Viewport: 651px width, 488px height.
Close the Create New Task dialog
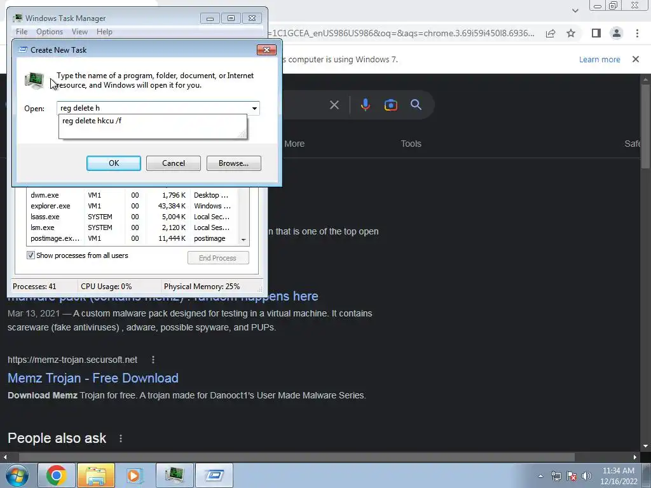pos(266,50)
